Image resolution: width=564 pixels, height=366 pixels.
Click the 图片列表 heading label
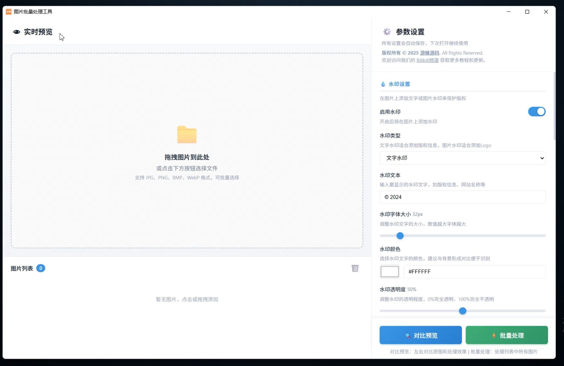22,269
